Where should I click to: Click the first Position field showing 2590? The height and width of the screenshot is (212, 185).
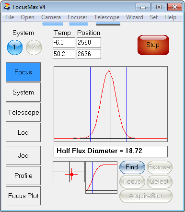(x=89, y=42)
